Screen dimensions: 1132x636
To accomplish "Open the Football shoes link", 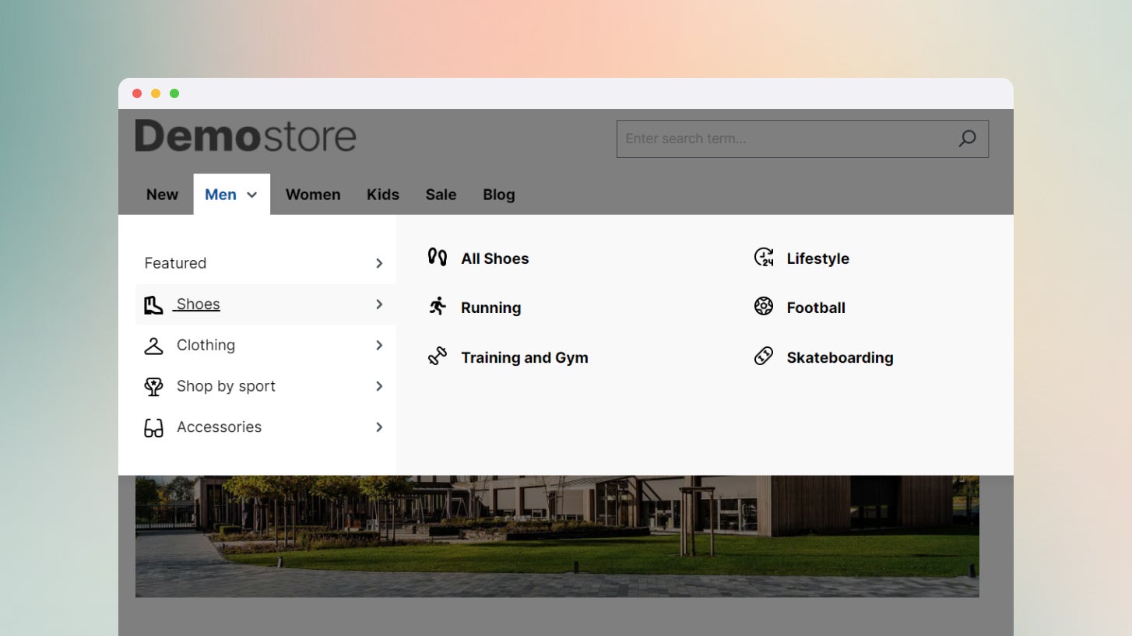I will (x=815, y=307).
